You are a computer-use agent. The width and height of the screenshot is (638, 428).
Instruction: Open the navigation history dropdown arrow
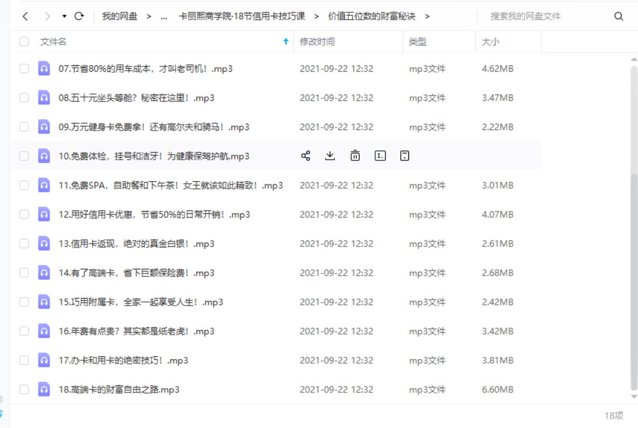click(x=64, y=16)
